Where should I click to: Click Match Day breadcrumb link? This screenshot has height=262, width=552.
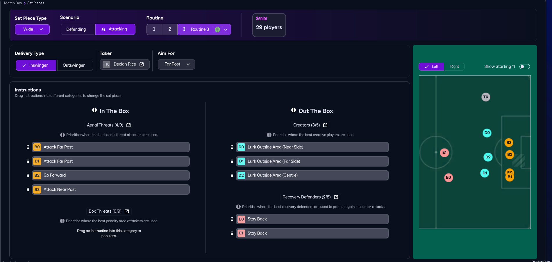click(13, 3)
